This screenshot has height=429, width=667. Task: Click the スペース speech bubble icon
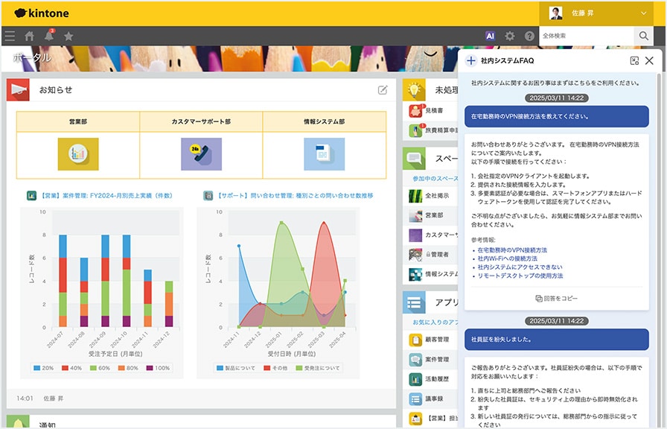(x=414, y=159)
